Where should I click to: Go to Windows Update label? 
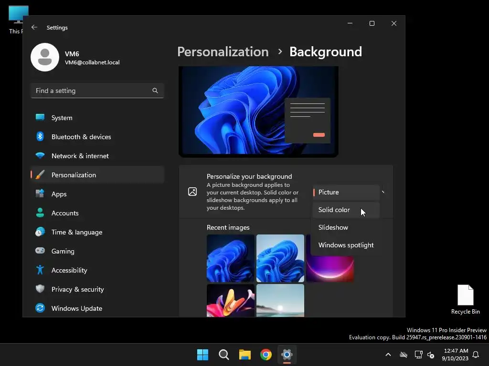[77, 308]
